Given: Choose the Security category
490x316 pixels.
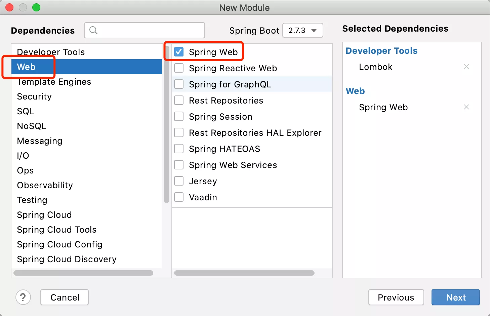Looking at the screenshot, I should tap(87, 96).
